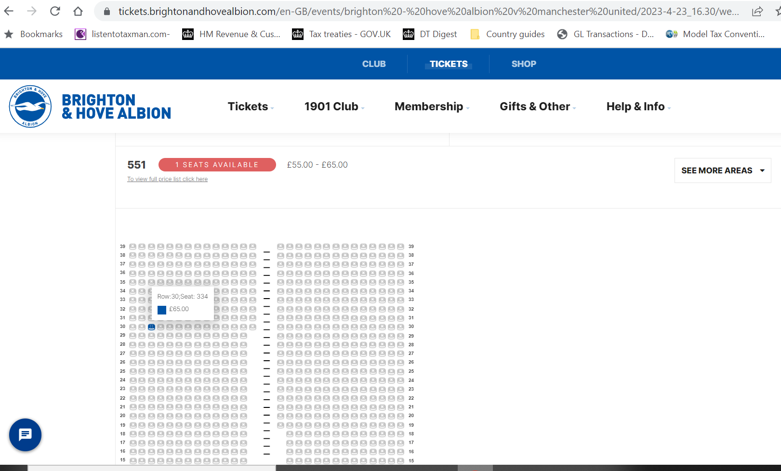Open HM Revenue & Customs bookmark

(231, 34)
